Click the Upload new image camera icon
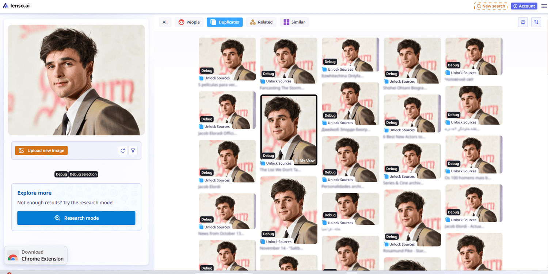 pos(22,150)
